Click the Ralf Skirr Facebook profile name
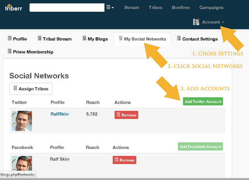 point(60,159)
